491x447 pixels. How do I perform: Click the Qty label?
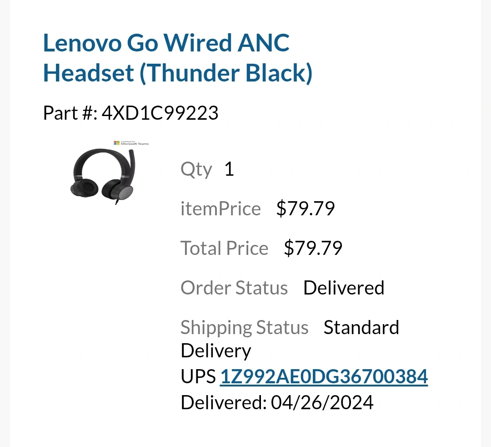tap(196, 170)
